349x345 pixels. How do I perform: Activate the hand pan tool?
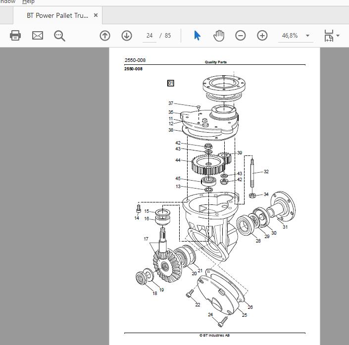219,36
